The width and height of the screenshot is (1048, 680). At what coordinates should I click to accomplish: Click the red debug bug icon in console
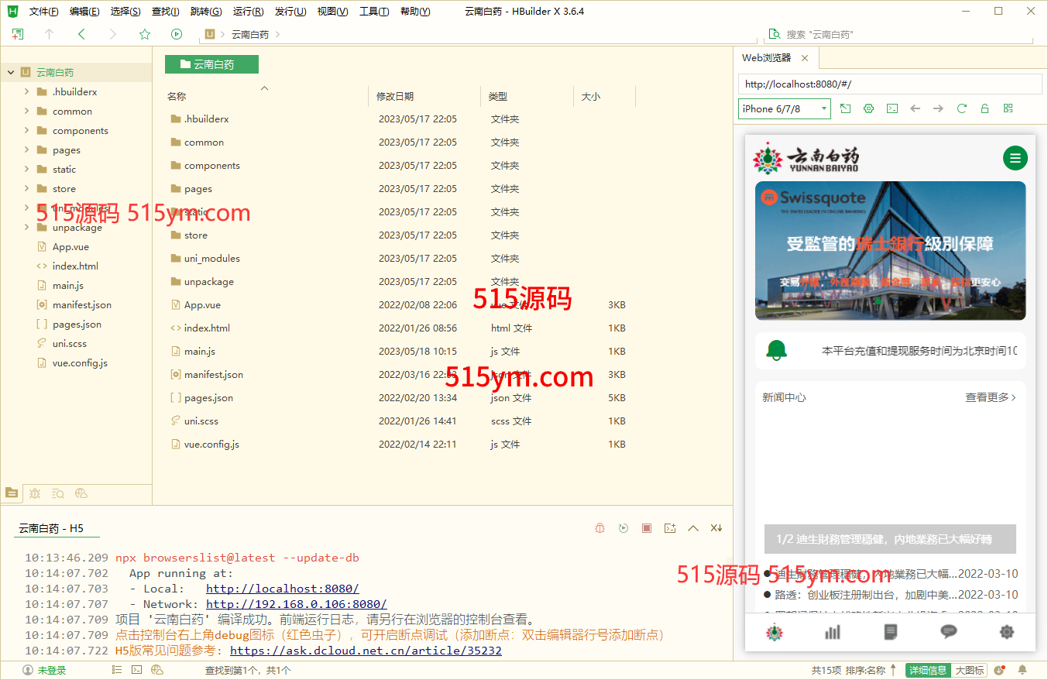[x=600, y=528]
